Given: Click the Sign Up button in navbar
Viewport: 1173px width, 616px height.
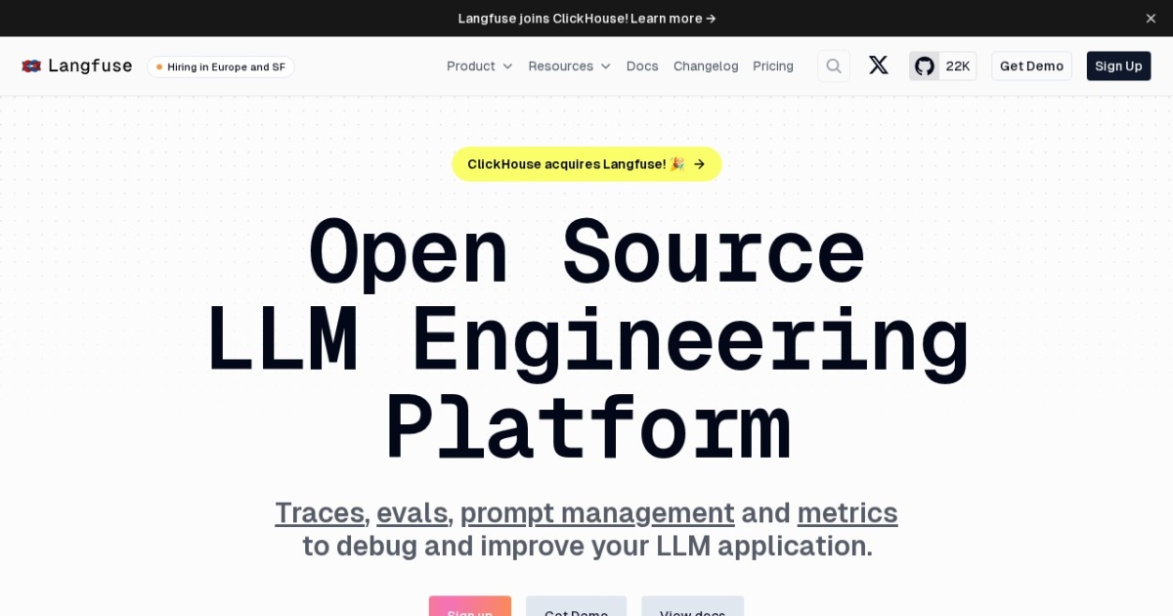Looking at the screenshot, I should (x=1118, y=66).
